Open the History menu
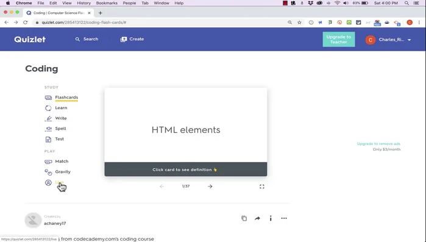Screen dimensions: 426x242 click(x=83, y=3)
